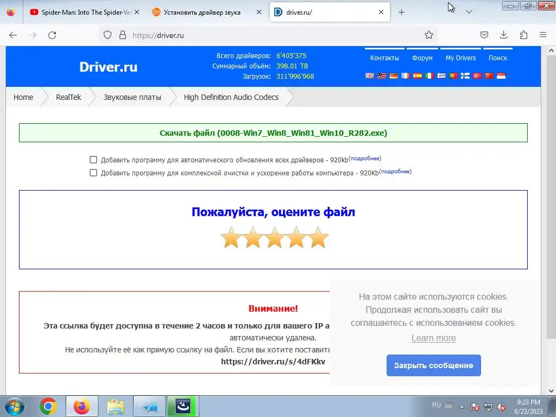The image size is (556, 417).
Task: Open the Контакты menu item
Action: point(384,58)
